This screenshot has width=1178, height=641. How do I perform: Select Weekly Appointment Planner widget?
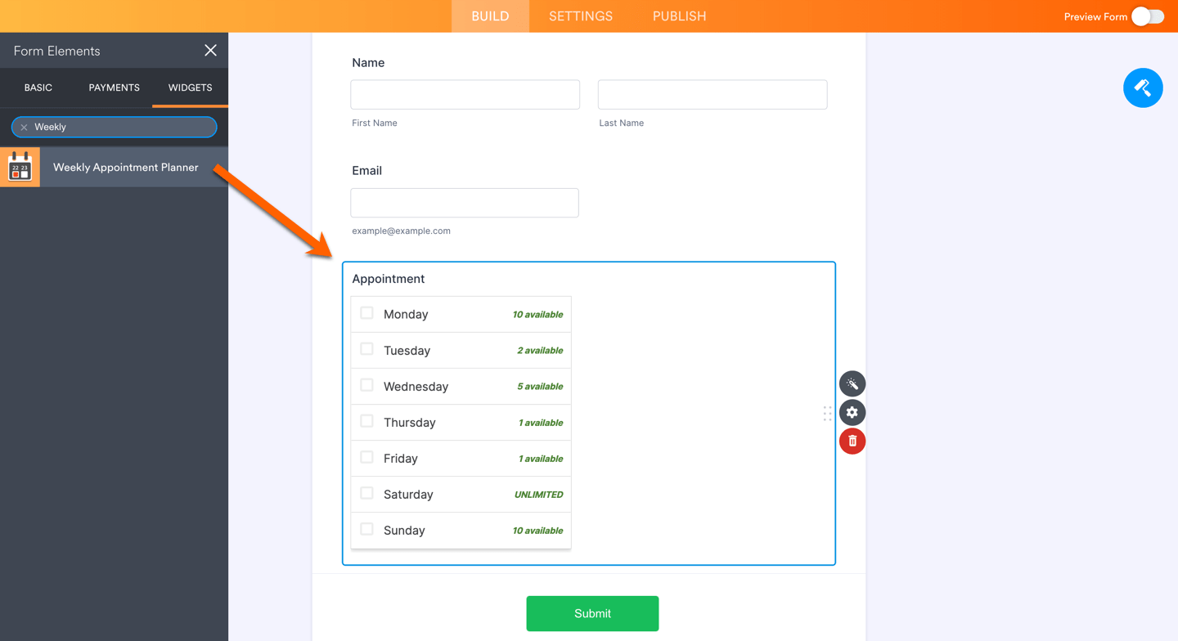click(x=114, y=167)
